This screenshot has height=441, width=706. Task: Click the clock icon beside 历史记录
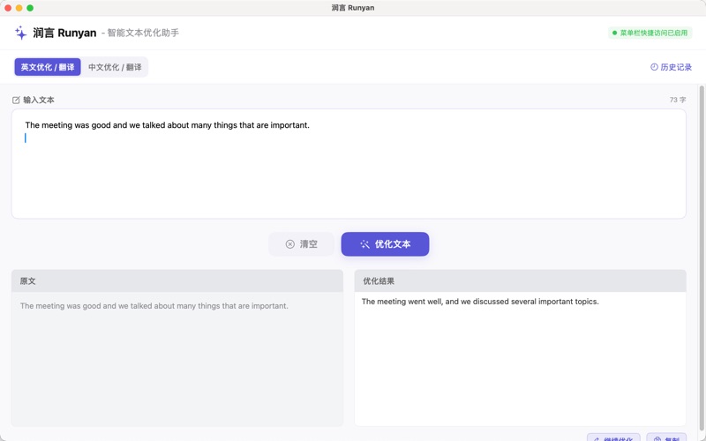point(654,67)
